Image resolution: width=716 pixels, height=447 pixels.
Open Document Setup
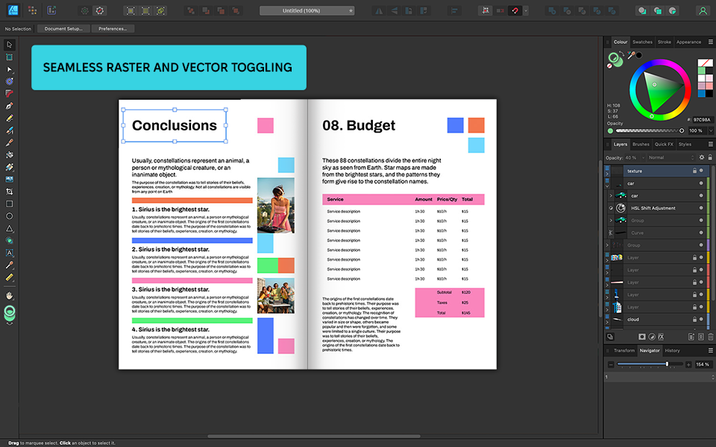(63, 29)
